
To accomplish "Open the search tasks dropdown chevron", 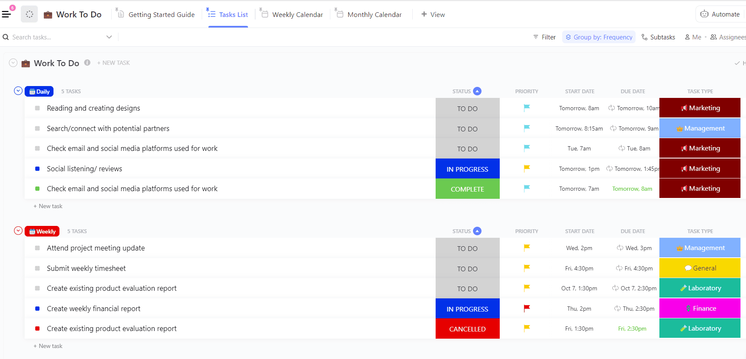I will [109, 37].
